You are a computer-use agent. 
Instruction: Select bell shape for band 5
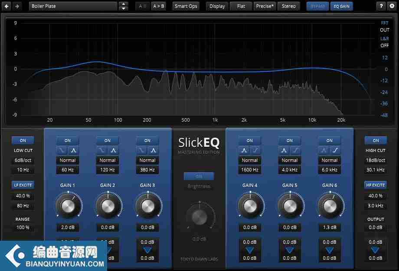coord(284,150)
